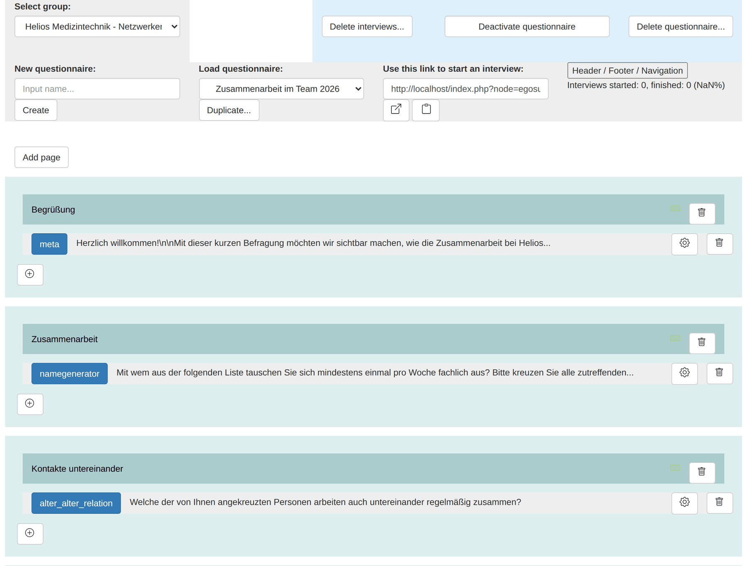The image size is (747, 566).
Task: Click the Delete interviews... button
Action: coord(367,27)
